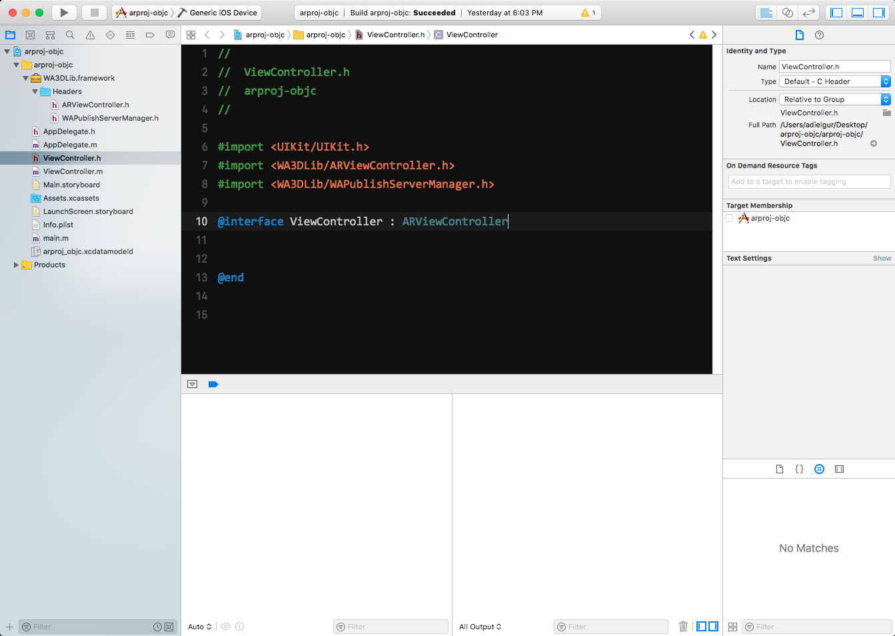Open the Report navigator speech-bubble icon
This screenshot has width=895, height=636.
click(170, 35)
